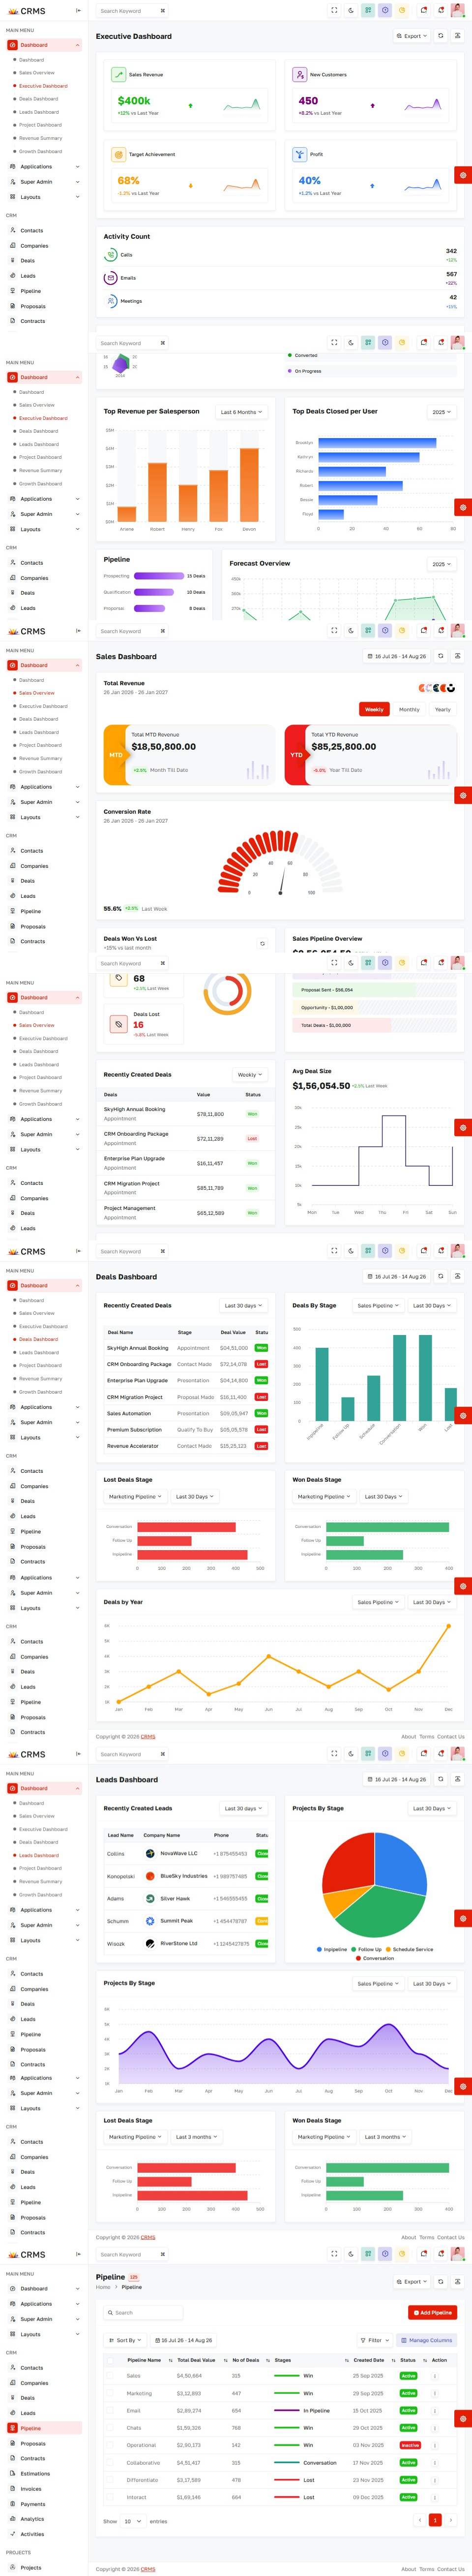This screenshot has height=2576, width=472.
Task: Tick the checkbox for the Email pipeline
Action: (x=111, y=2411)
